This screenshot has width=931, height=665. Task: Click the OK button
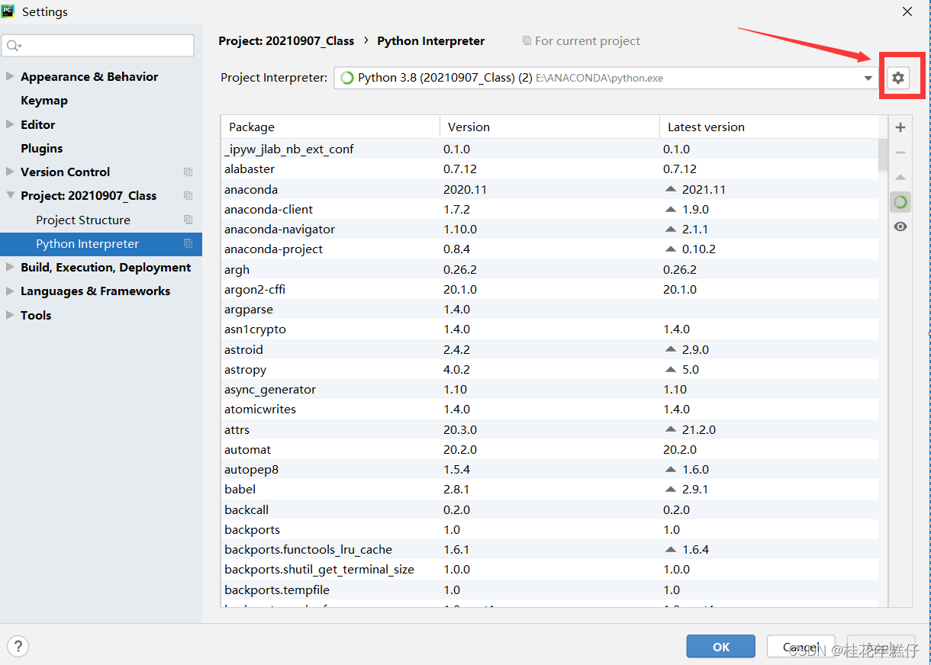pos(720,647)
